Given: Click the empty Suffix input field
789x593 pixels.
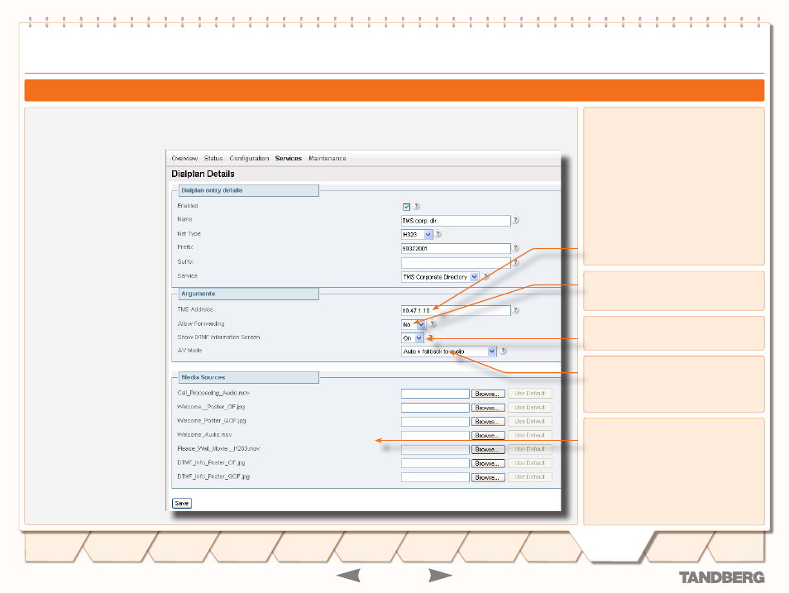Looking at the screenshot, I should pyautogui.click(x=456, y=262).
